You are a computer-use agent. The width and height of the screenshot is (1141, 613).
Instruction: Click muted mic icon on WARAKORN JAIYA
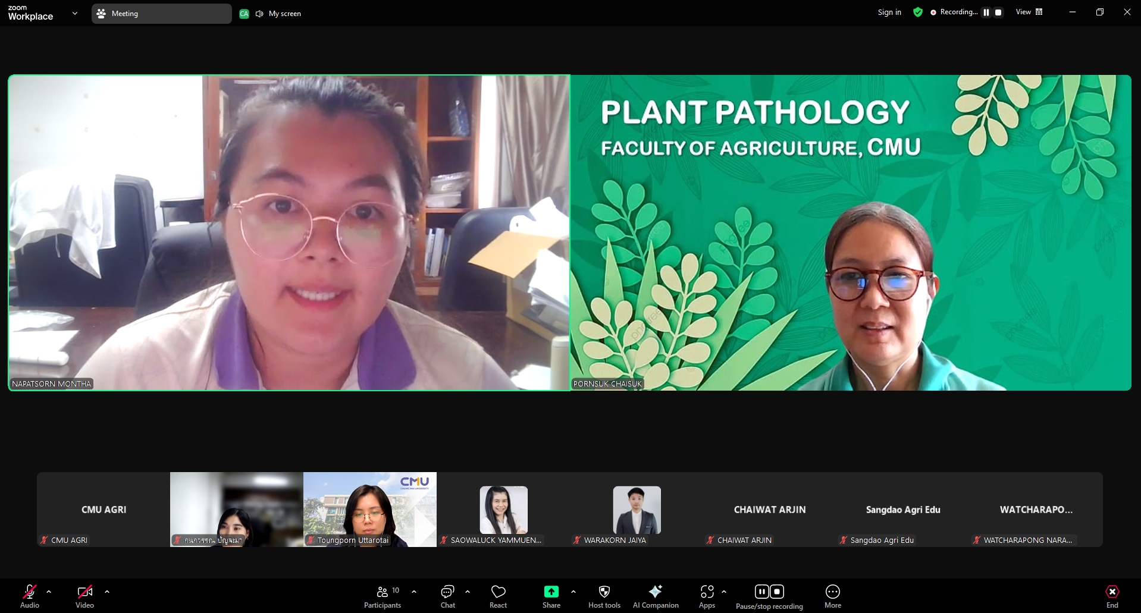click(x=577, y=540)
